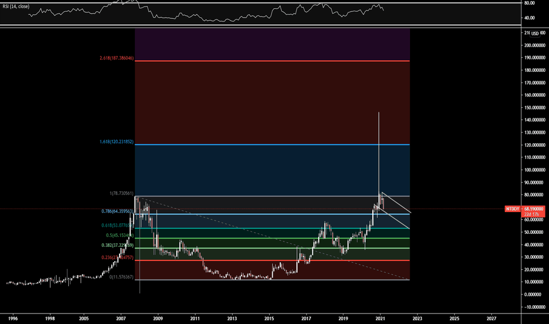Select the 1.618(120.231852) Fibonacci label

[x=116, y=142]
